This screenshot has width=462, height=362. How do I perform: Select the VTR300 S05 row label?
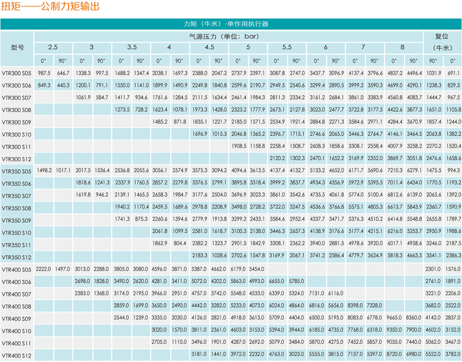17,73
